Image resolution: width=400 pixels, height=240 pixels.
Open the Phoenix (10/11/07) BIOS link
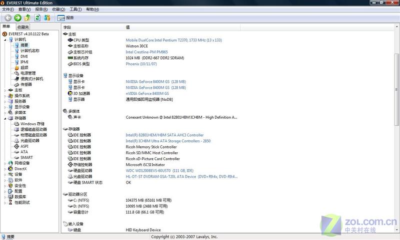pyautogui.click(x=141, y=64)
